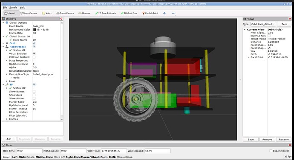Collapse the Global Status tree

pos(3,36)
